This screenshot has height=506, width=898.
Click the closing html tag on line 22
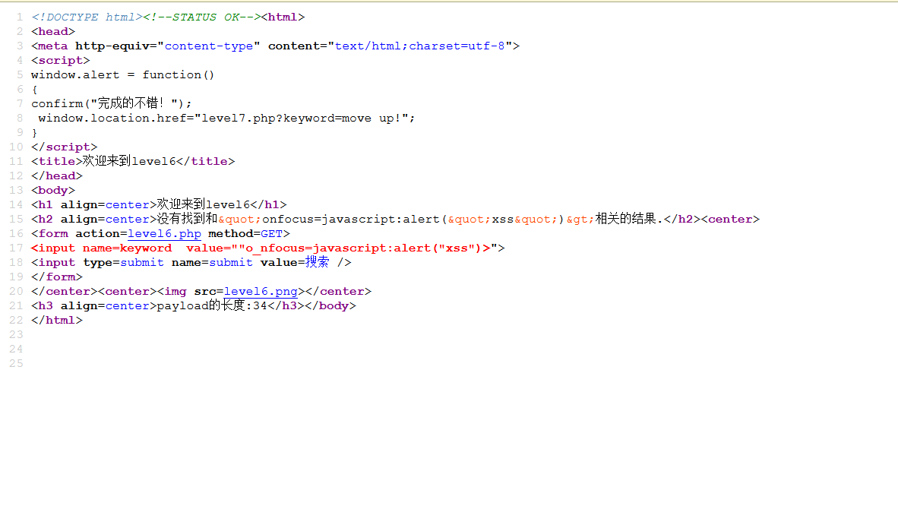[x=57, y=321]
